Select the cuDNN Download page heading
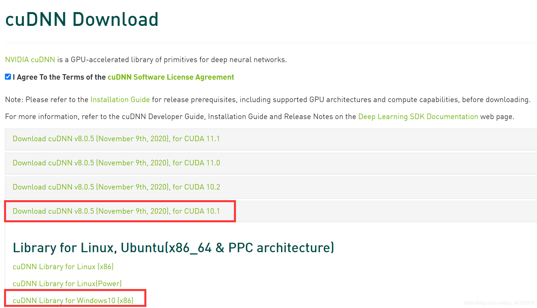Viewport: 537px width, 308px height. coord(82,19)
